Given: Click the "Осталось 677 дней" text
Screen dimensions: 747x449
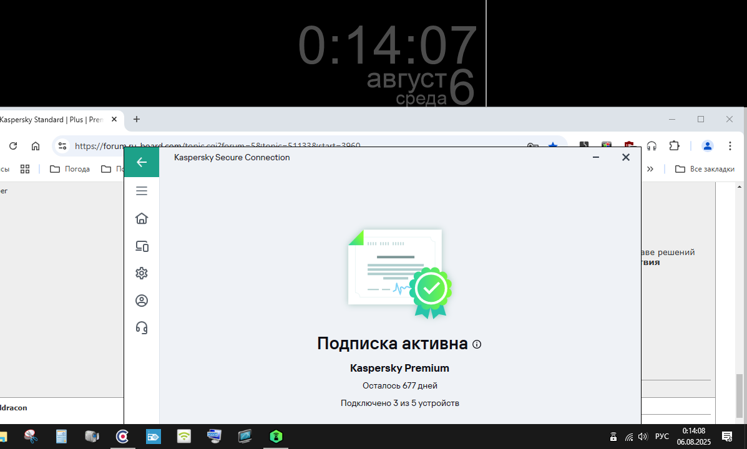Looking at the screenshot, I should pos(399,385).
